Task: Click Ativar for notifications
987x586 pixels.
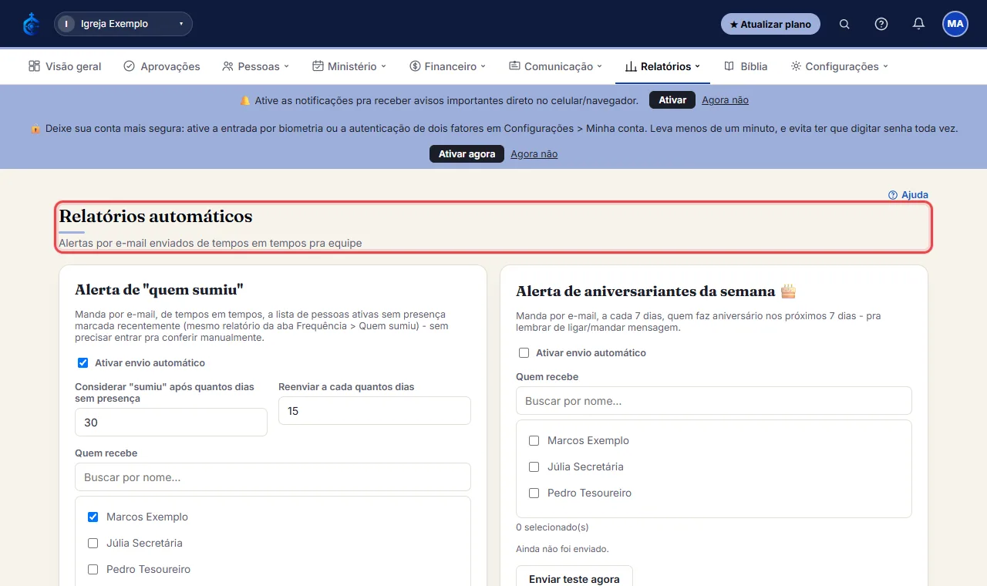Action: 672,100
